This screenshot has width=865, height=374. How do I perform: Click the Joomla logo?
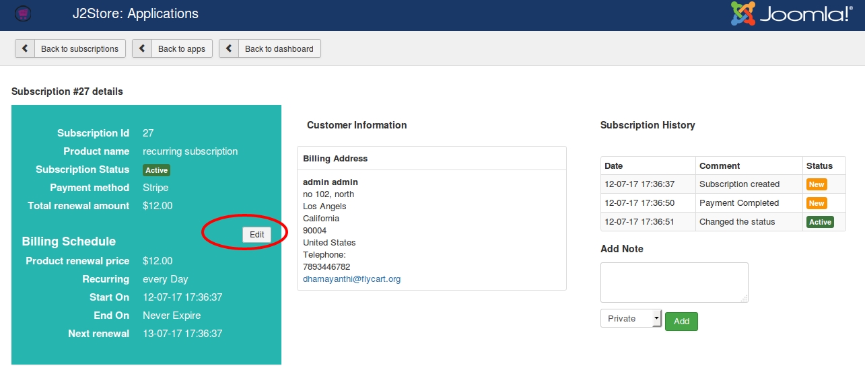coord(791,14)
